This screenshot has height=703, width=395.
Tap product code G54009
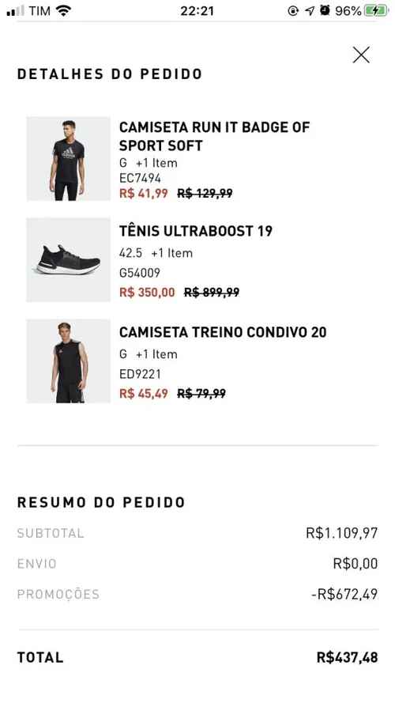(140, 273)
